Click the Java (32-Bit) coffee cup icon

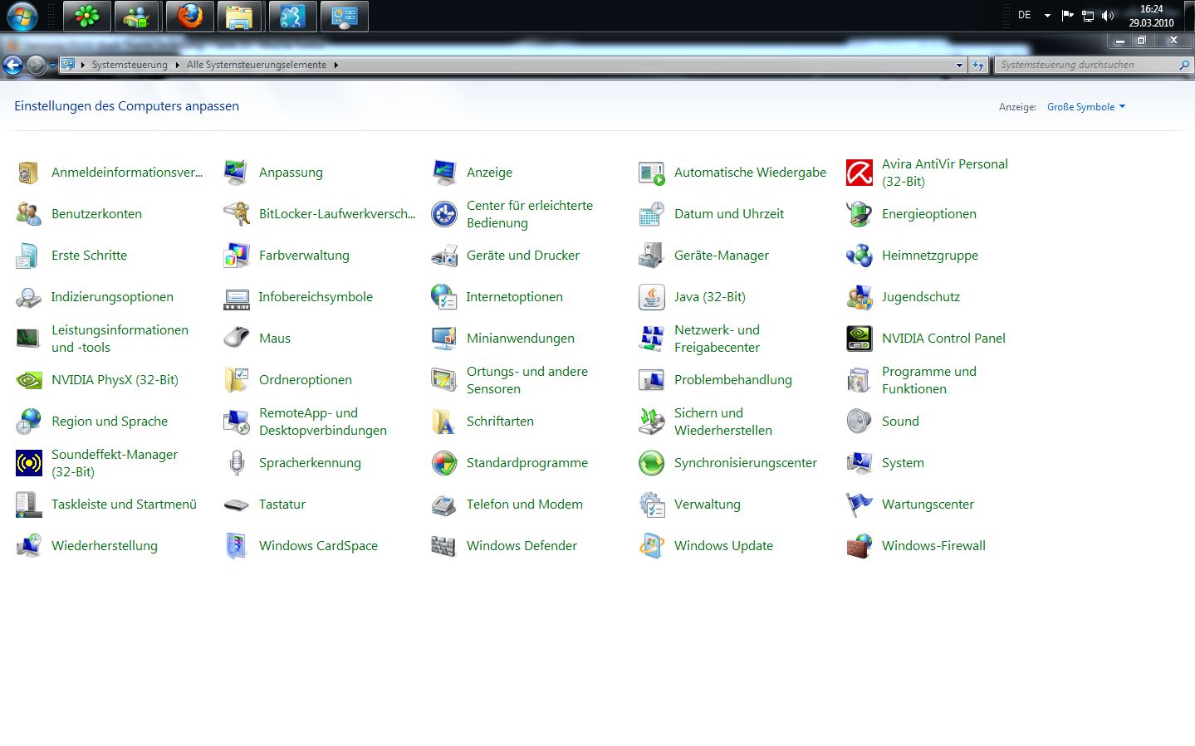point(651,297)
